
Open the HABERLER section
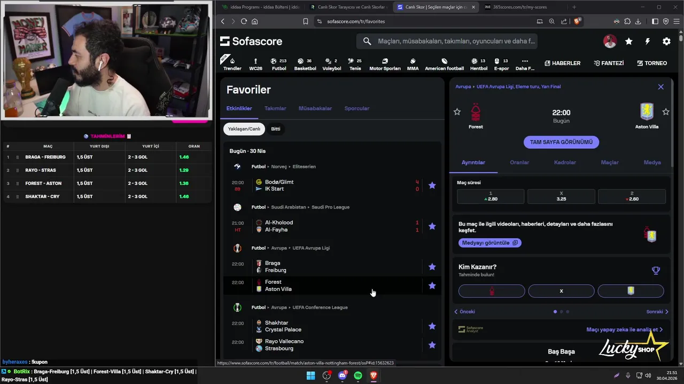point(562,63)
